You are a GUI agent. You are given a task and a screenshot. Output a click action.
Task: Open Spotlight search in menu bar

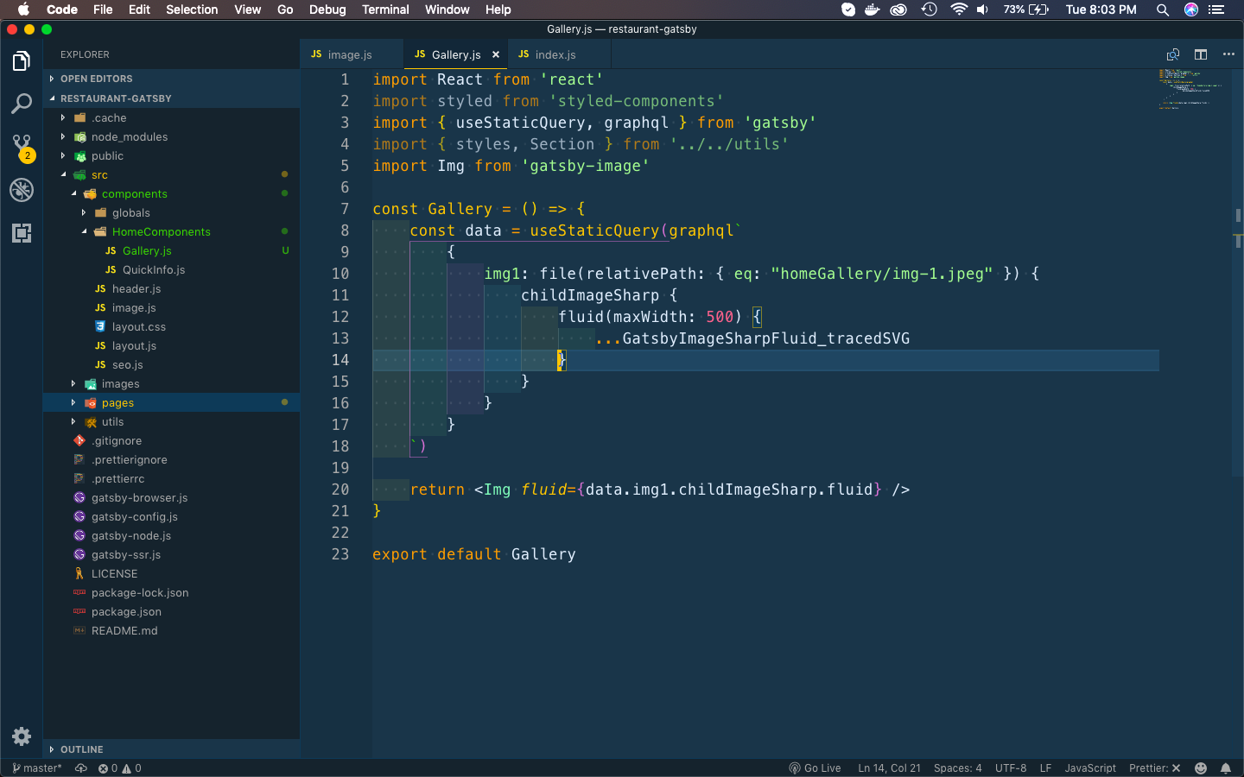1163,9
